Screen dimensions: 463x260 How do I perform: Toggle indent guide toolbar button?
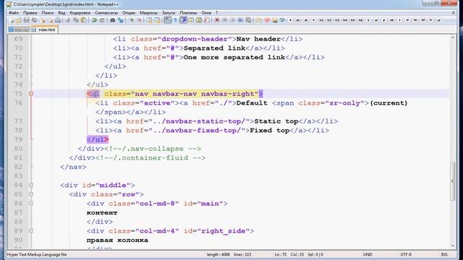point(183,20)
